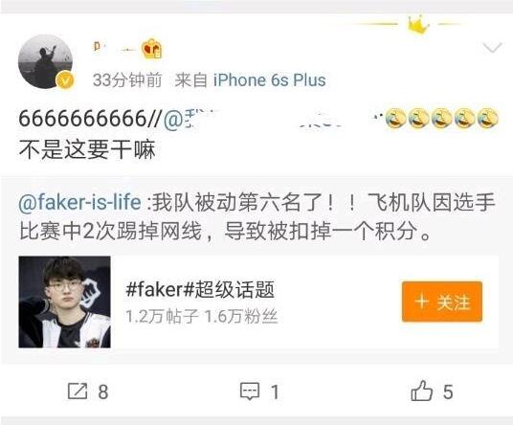Open the iPhone 6s Plus source link

click(x=270, y=80)
